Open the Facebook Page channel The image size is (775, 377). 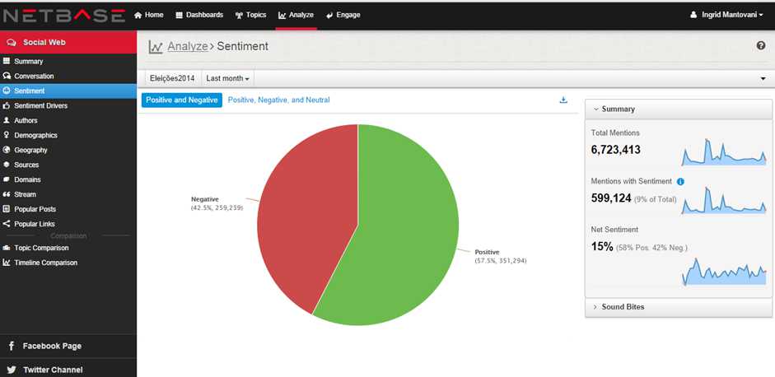point(51,347)
